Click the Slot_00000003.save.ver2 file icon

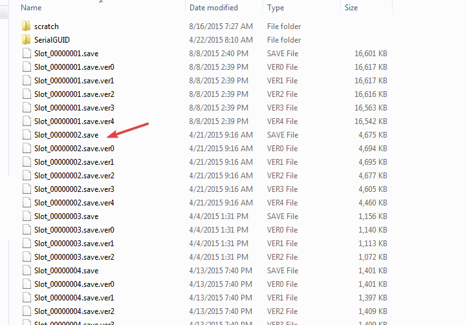click(x=27, y=257)
